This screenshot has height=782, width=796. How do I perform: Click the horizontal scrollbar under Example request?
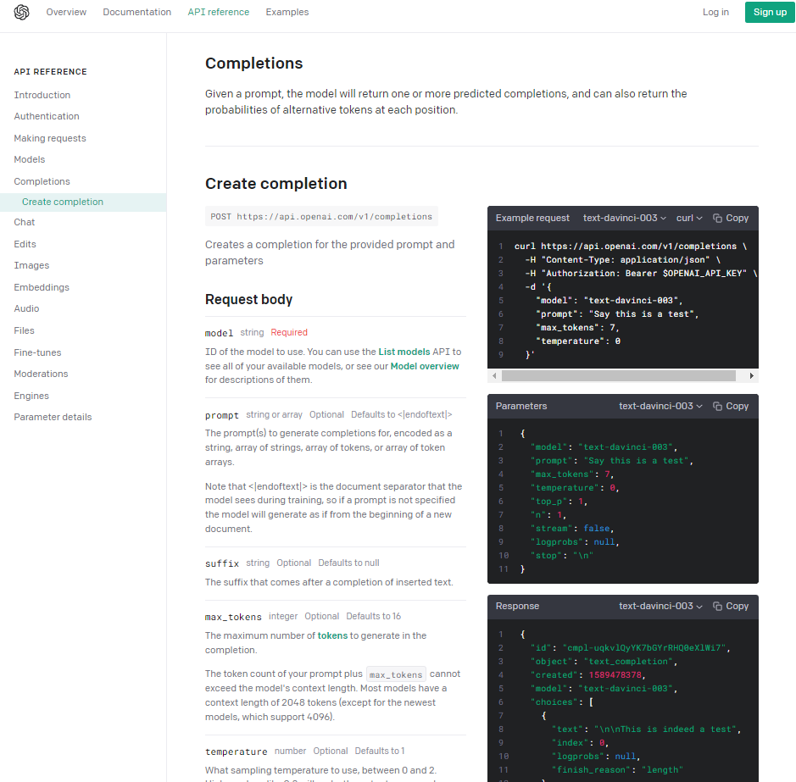(618, 375)
